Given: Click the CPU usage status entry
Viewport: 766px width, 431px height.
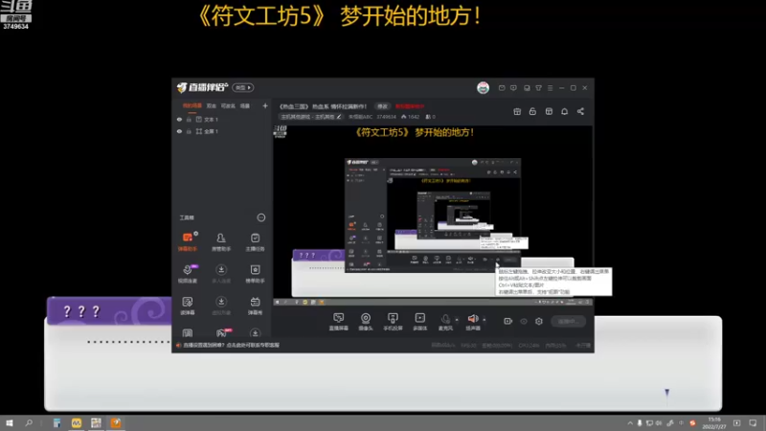Looking at the screenshot, I should tap(529, 345).
